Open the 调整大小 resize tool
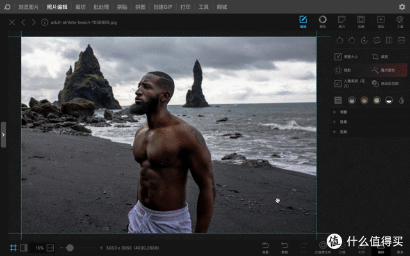This screenshot has width=410, height=256. 347,57
